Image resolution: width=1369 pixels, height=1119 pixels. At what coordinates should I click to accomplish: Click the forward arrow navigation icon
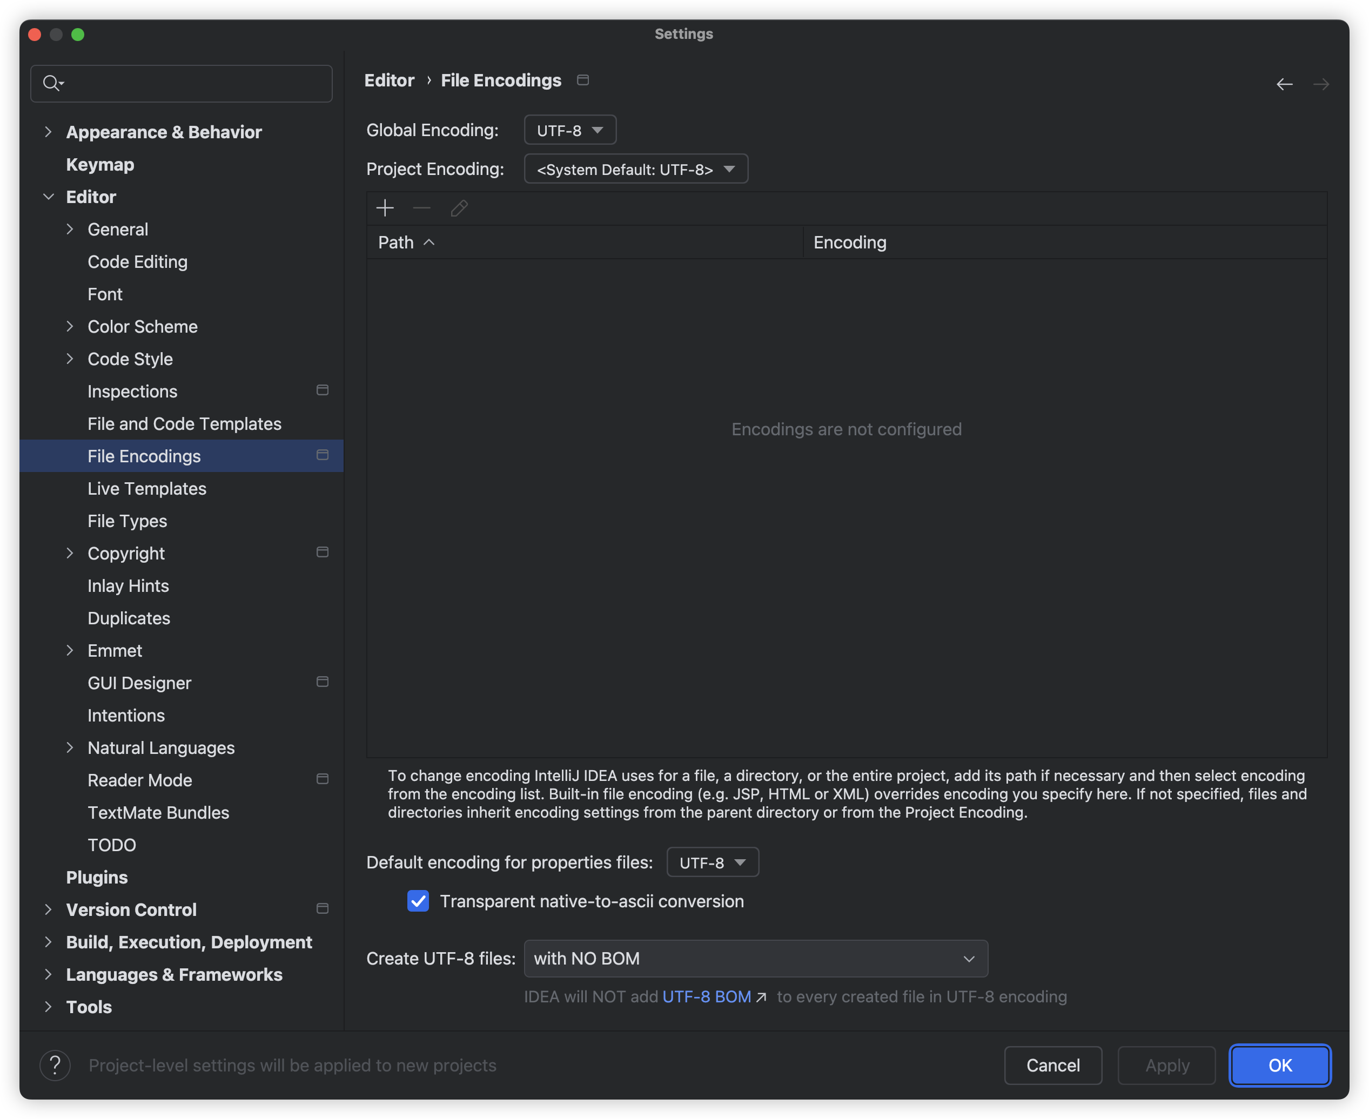[1320, 84]
